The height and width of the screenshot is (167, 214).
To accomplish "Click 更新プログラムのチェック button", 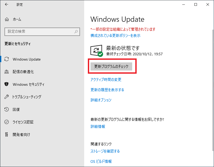I will pos(111,66).
